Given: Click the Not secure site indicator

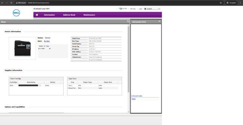Looking at the screenshot, I should [x=21, y=3].
